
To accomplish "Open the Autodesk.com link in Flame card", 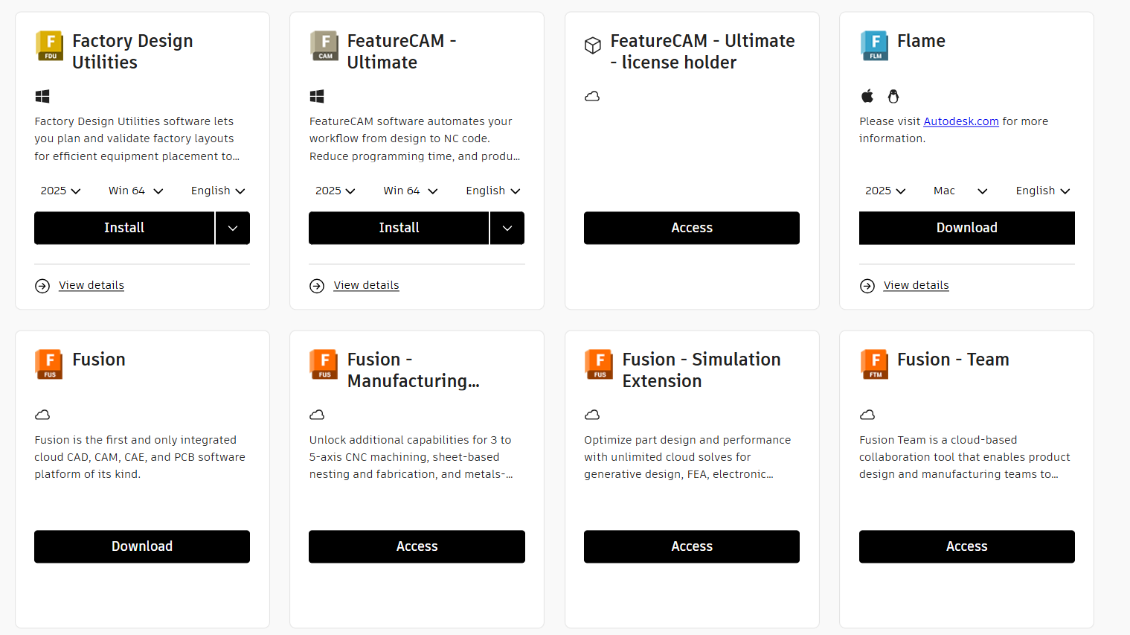I will tap(961, 121).
